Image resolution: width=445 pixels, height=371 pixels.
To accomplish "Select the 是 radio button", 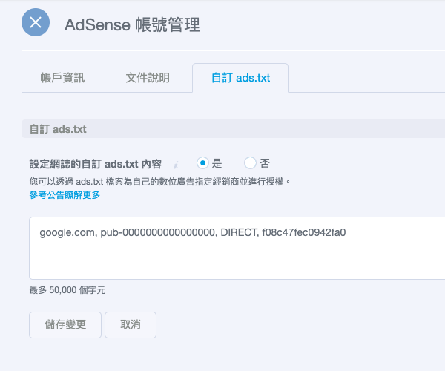I will pos(202,163).
